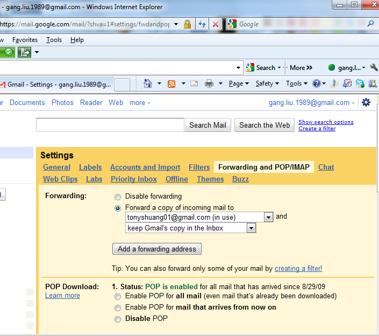The width and height of the screenshot is (379, 336).
Task: Expand the Gmail more services dropdown
Action: pyautogui.click(x=140, y=103)
